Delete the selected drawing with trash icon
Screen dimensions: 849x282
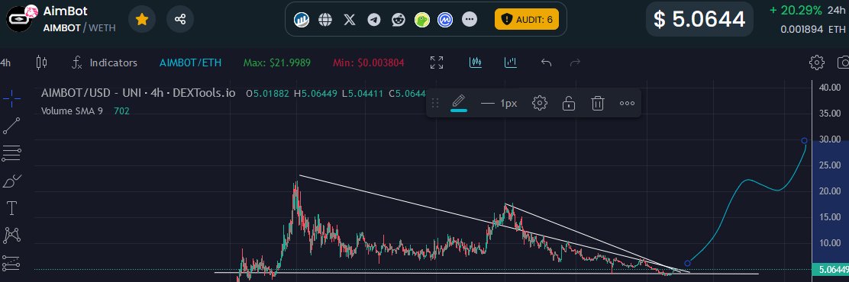(x=598, y=103)
